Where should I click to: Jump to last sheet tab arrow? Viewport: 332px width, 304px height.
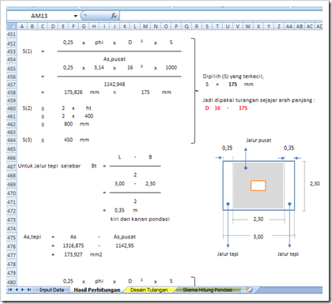click(29, 290)
